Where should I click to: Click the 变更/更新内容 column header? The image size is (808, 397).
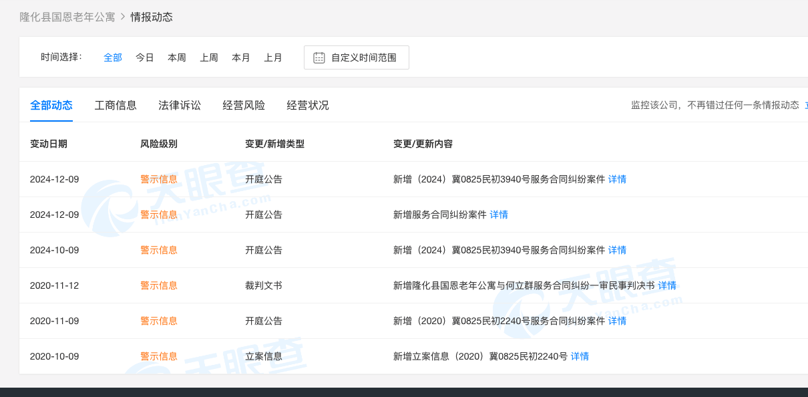pos(423,144)
